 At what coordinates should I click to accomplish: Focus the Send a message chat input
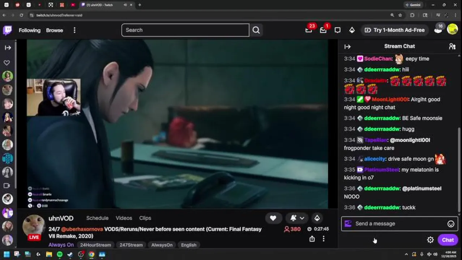(399, 224)
